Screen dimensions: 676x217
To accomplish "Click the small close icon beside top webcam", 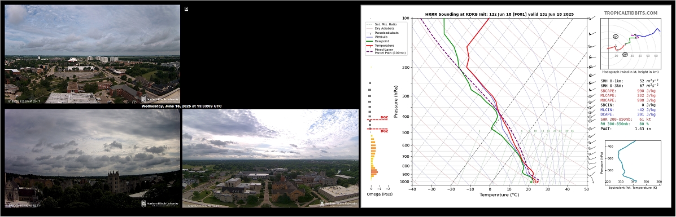I will (186, 8).
